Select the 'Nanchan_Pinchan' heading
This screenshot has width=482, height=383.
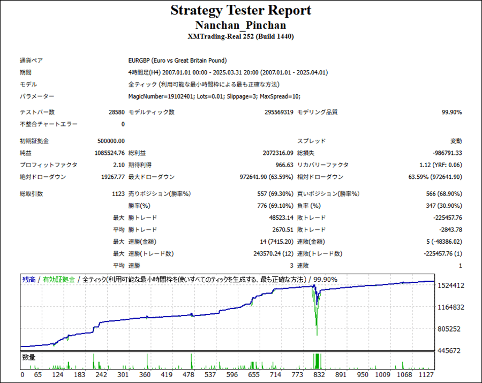(240, 25)
